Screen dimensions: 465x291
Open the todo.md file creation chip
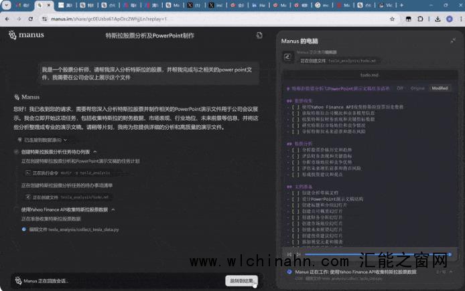(66, 197)
